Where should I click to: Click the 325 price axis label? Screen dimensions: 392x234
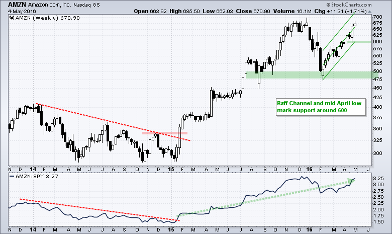point(377,140)
